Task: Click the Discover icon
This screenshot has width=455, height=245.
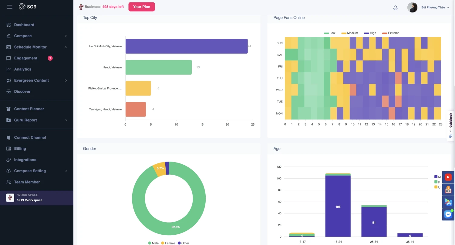Action: coord(8,92)
